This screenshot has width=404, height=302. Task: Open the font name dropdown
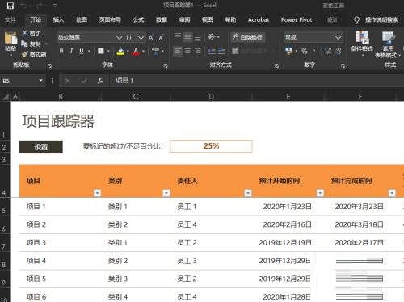pyautogui.click(x=119, y=37)
